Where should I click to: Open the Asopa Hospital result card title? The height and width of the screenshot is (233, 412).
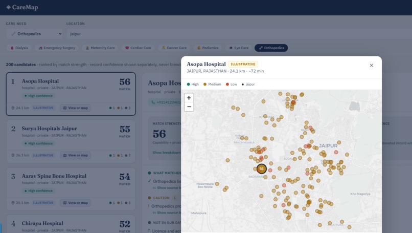pyautogui.click(x=40, y=81)
